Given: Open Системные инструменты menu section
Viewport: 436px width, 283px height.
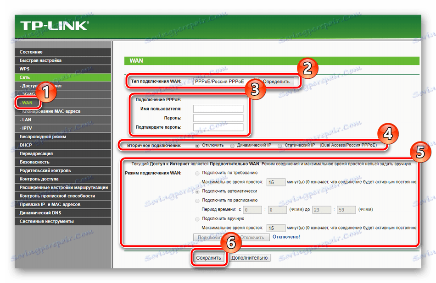Looking at the screenshot, I should coord(62,221).
